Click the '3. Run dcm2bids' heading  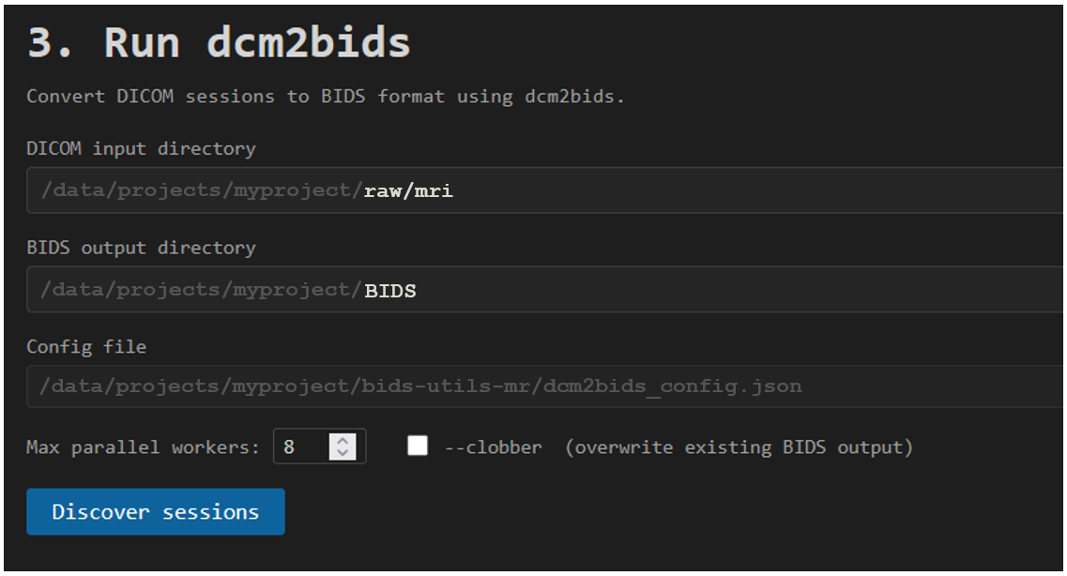(x=219, y=43)
